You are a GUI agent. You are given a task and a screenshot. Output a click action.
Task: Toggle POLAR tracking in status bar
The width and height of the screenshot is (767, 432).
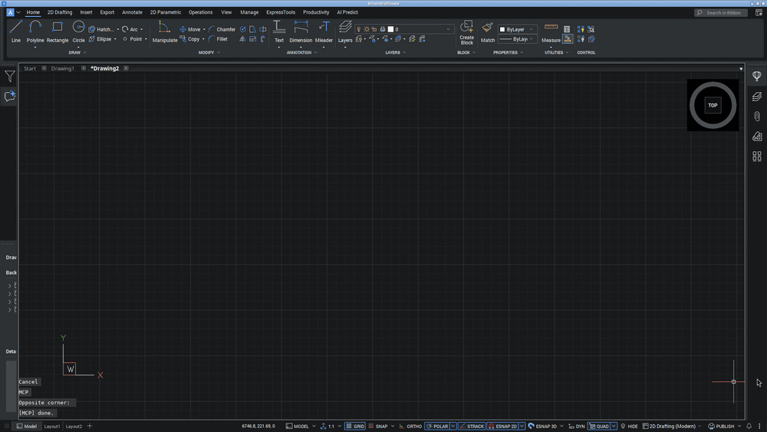(x=437, y=426)
